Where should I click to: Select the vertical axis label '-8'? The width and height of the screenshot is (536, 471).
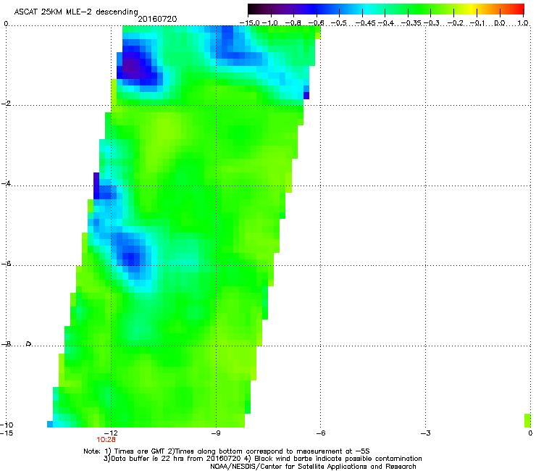pyautogui.click(x=6, y=344)
